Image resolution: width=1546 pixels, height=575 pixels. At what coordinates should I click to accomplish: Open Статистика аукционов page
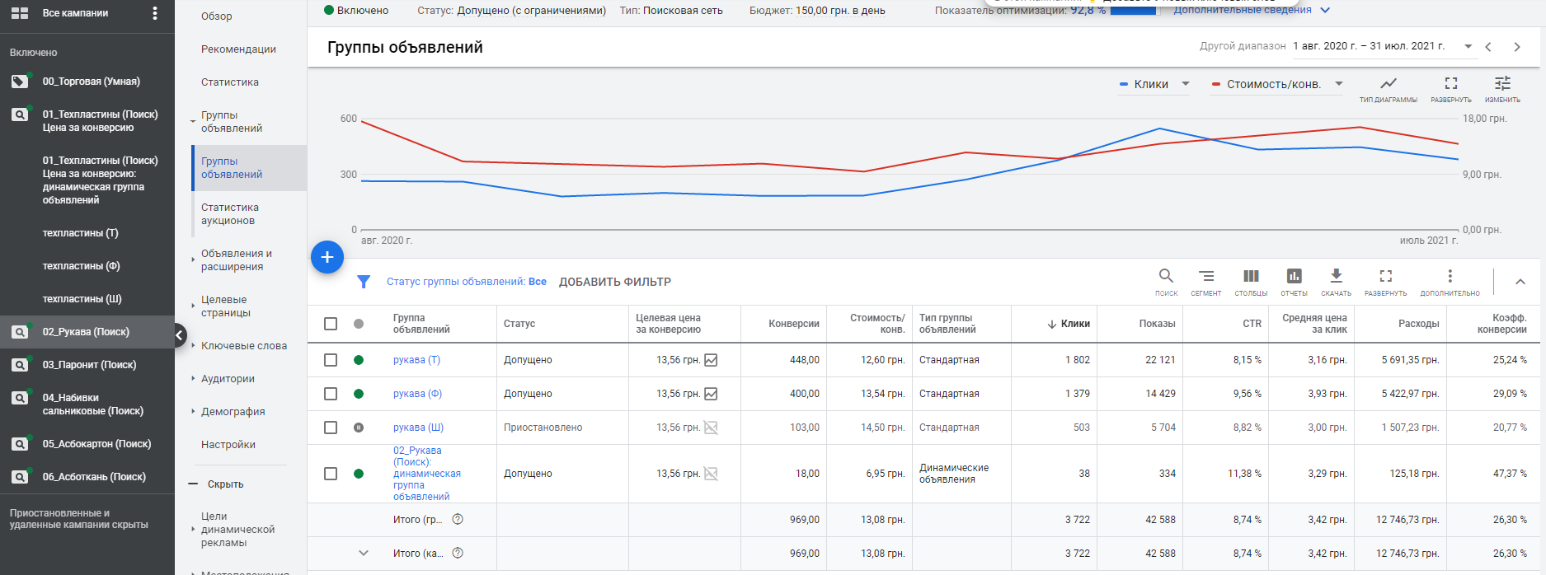pyautogui.click(x=230, y=214)
